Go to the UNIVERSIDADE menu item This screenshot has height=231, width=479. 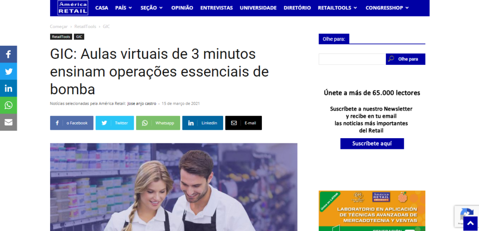258,8
